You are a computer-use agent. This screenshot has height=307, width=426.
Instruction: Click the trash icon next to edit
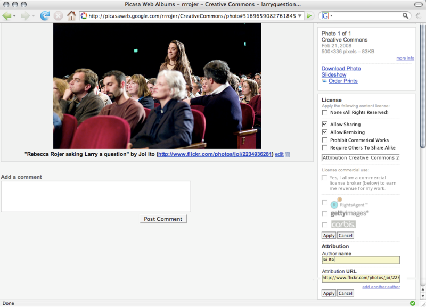pyautogui.click(x=288, y=154)
